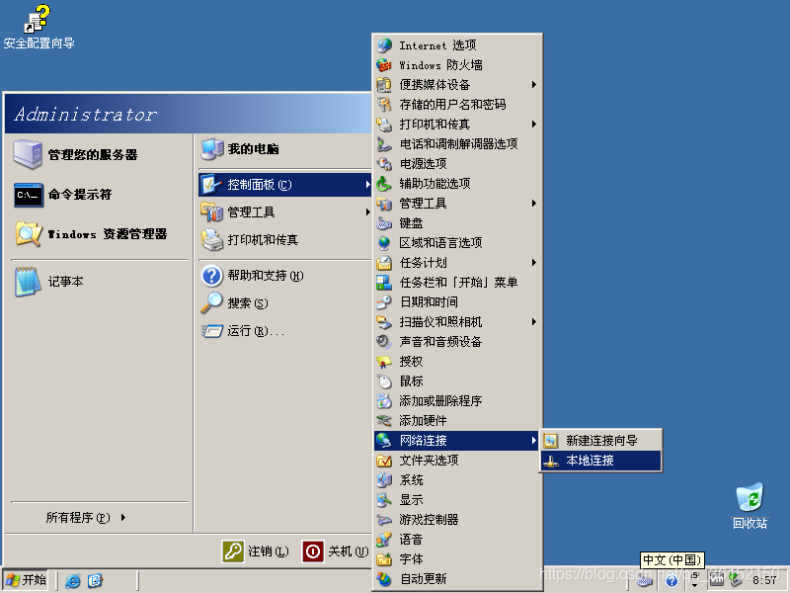The image size is (790, 593).
Task: Open 任务栏和「开始」菜单 entry
Action: 457,283
